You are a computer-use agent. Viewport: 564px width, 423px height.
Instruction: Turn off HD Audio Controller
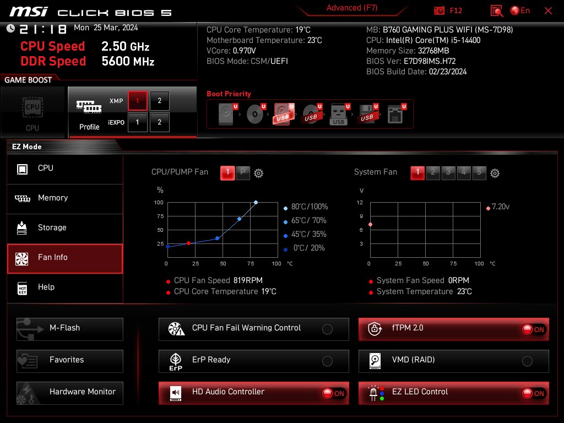coord(254,393)
